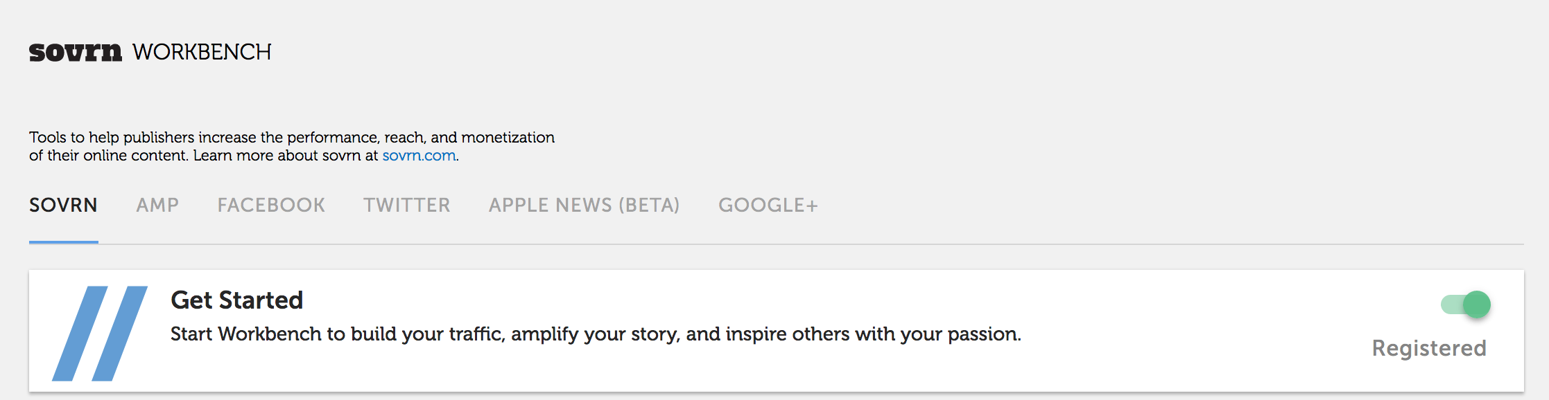Select the SOVRN tab
The height and width of the screenshot is (400, 1549).
(63, 205)
